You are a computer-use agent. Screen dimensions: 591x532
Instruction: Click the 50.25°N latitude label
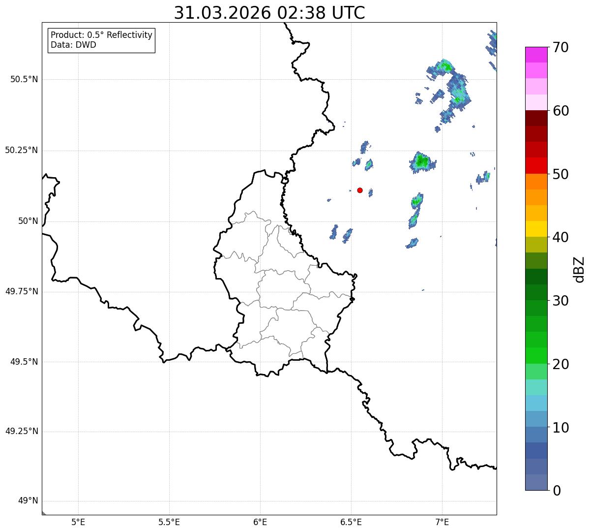(x=22, y=150)
